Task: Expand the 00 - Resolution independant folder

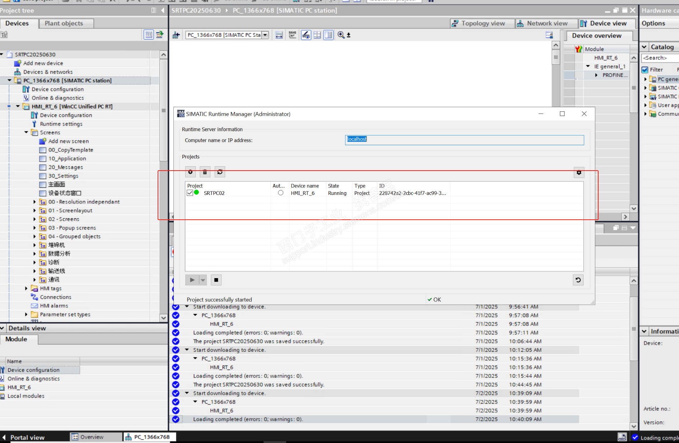Action: [x=34, y=202]
